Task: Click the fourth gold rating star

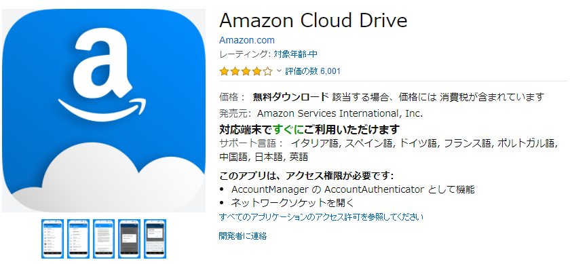Action: coord(256,71)
